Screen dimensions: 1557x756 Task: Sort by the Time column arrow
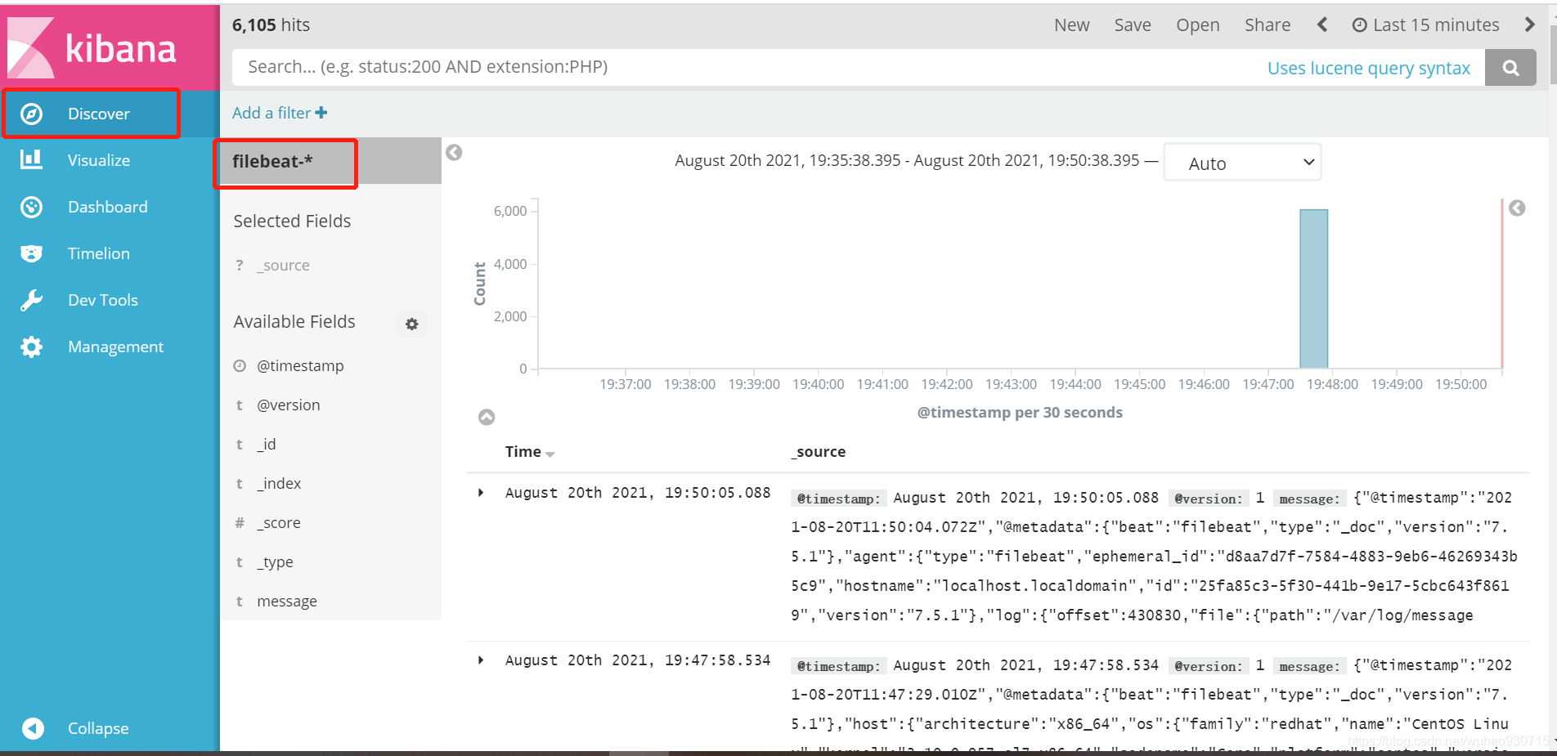[x=550, y=454]
